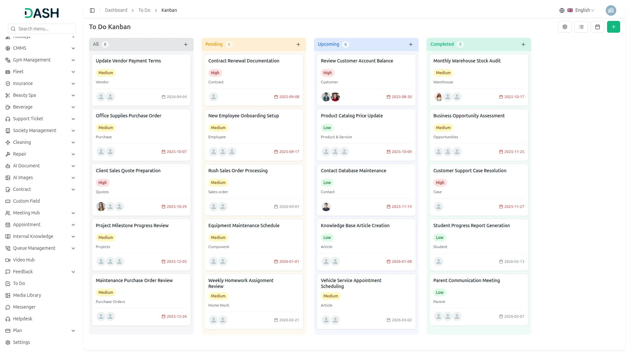Expand the Meeting Hub menu chevron
The height and width of the screenshot is (353, 628).
pos(73,213)
